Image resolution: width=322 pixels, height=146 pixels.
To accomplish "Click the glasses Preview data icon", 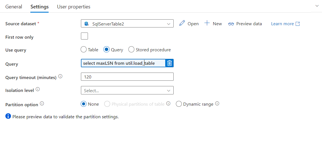I will point(231,24).
